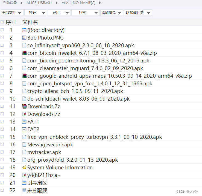Click the deleted-file icon in row 12 Downloads.7z
This screenshot has width=202, height=196.
[24, 114]
